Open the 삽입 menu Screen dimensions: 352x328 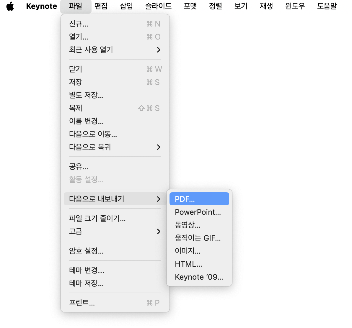click(126, 6)
